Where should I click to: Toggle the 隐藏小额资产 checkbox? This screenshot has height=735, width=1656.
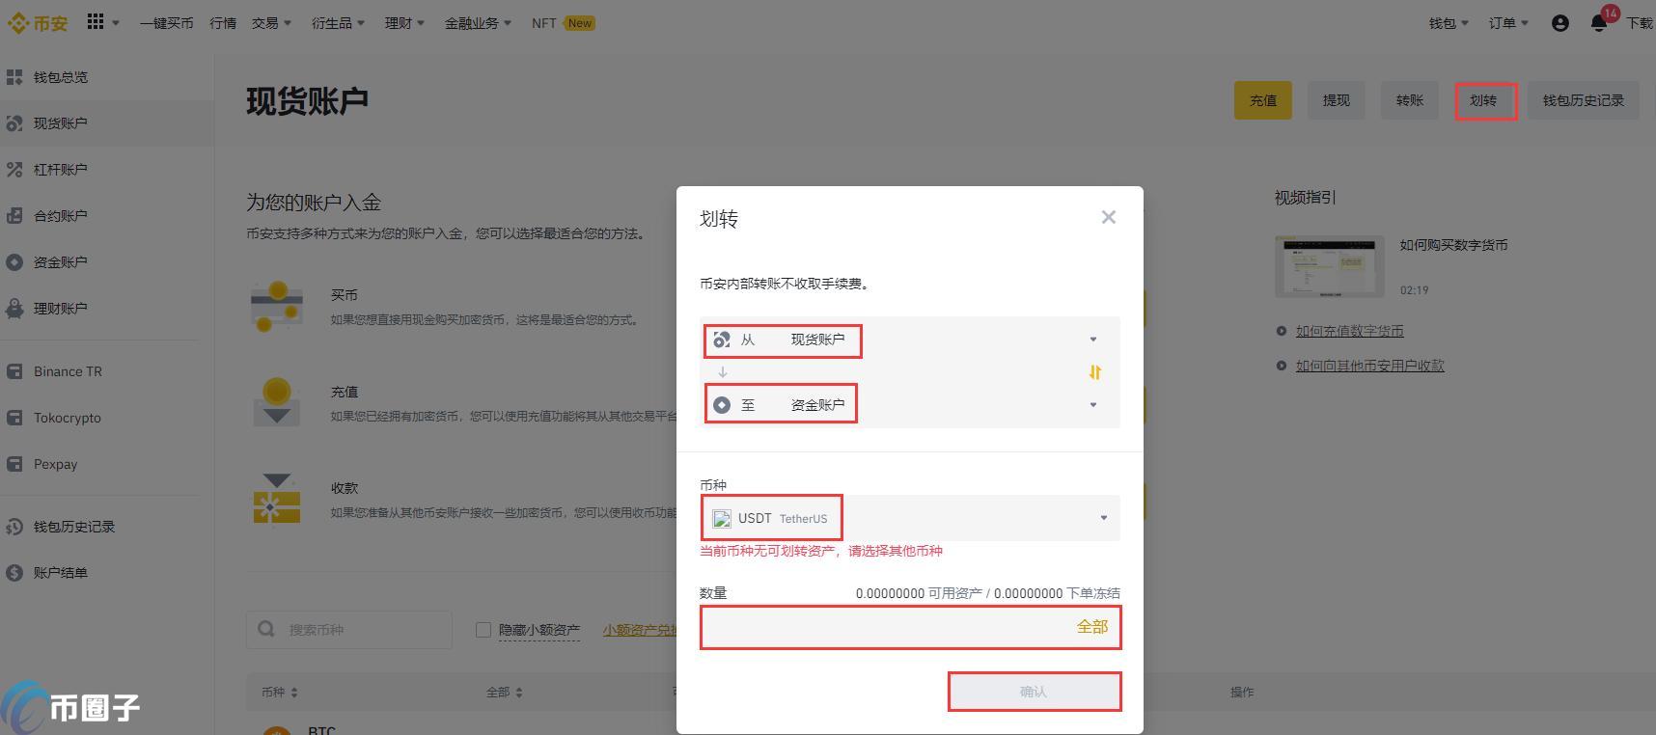(x=483, y=630)
